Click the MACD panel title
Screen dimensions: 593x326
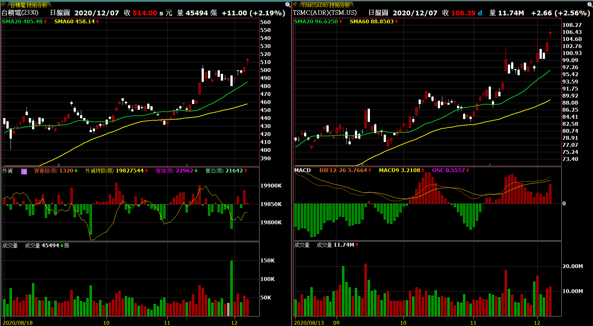pos(302,170)
